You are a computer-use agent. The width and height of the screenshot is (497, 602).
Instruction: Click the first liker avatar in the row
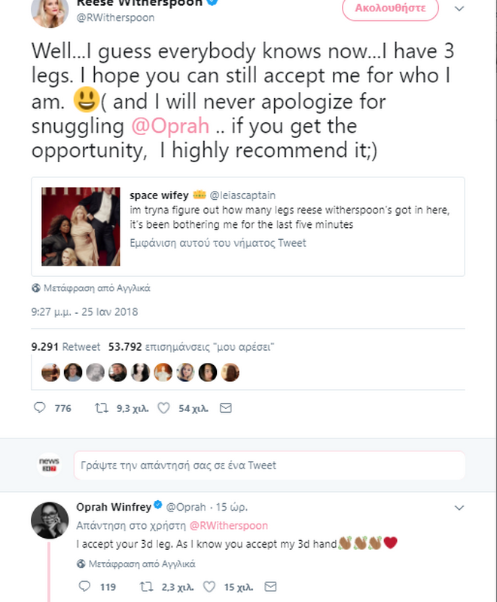[x=50, y=372]
